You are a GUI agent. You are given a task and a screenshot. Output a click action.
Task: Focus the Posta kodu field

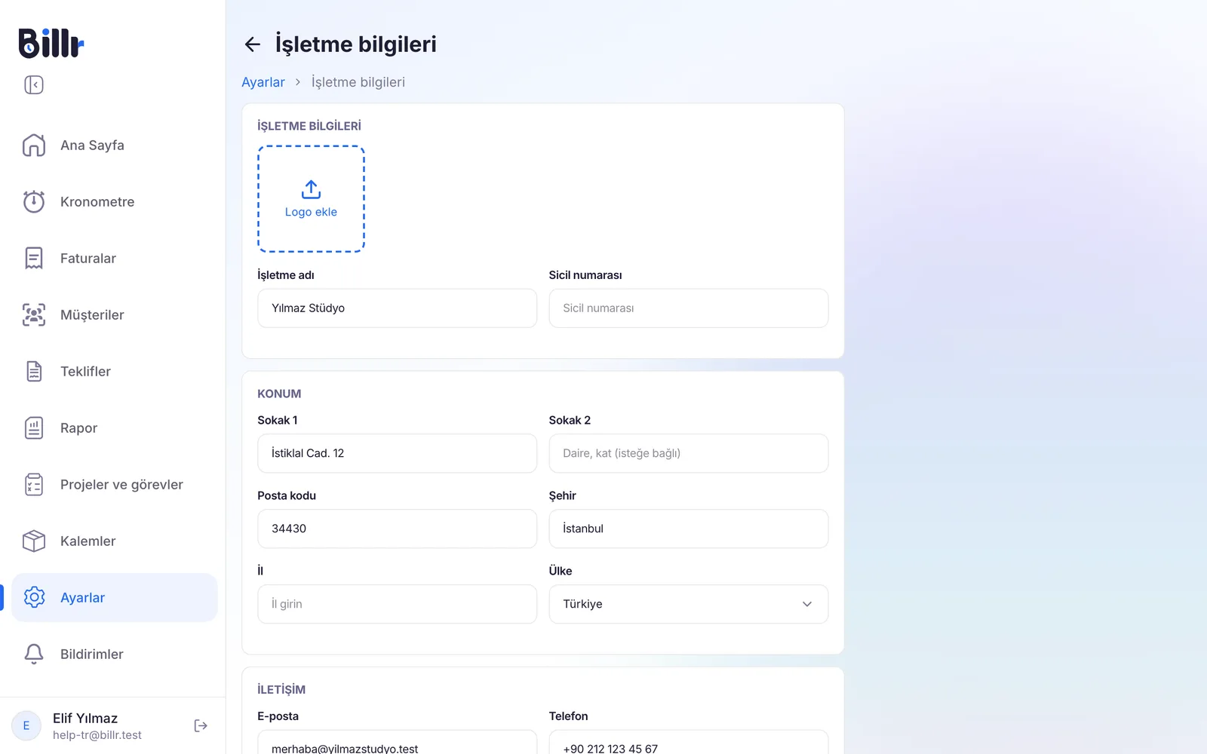point(398,529)
